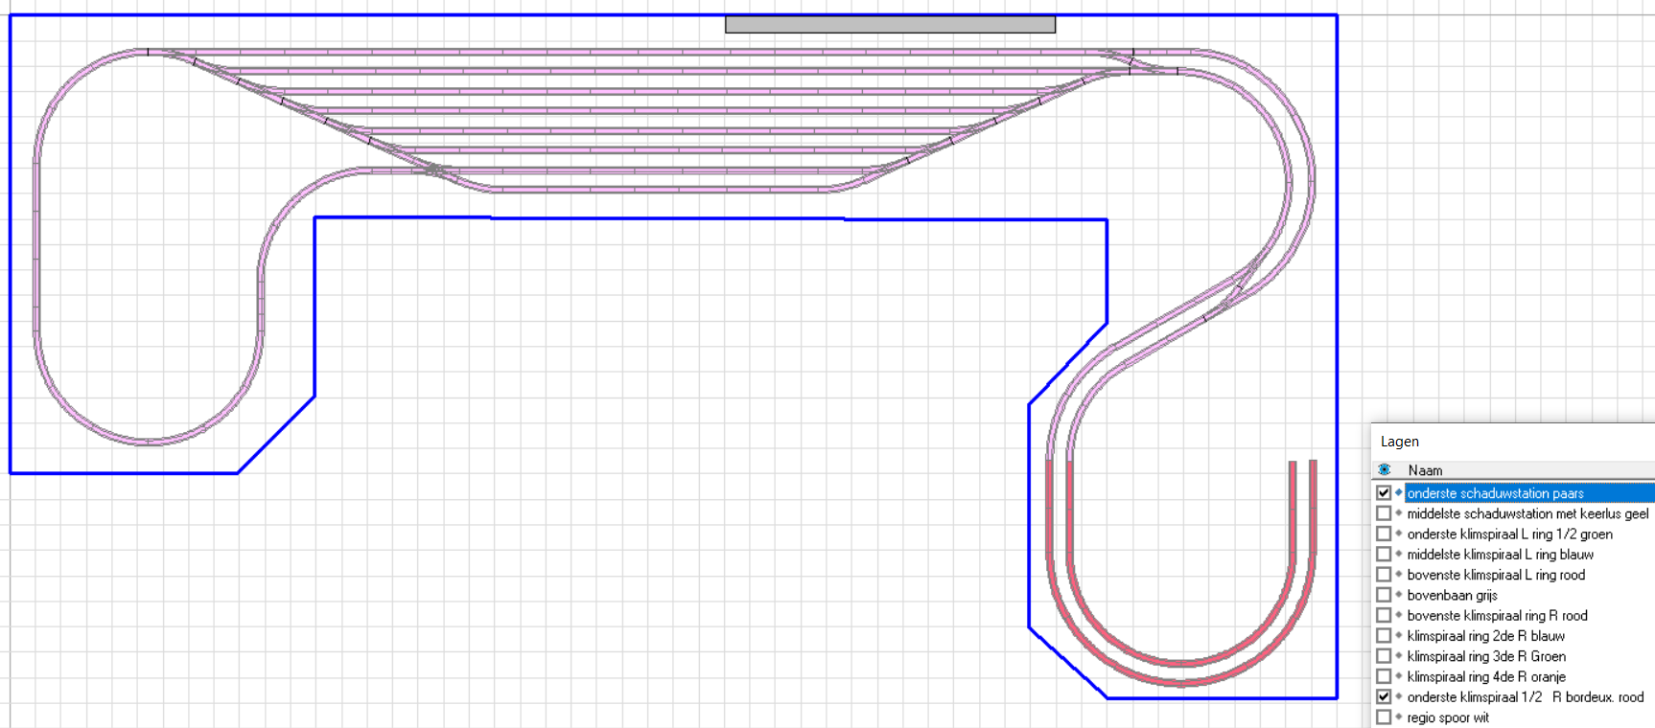Check bovenste klimspiraal L ring rood layer
1655x728 pixels.
(1384, 575)
